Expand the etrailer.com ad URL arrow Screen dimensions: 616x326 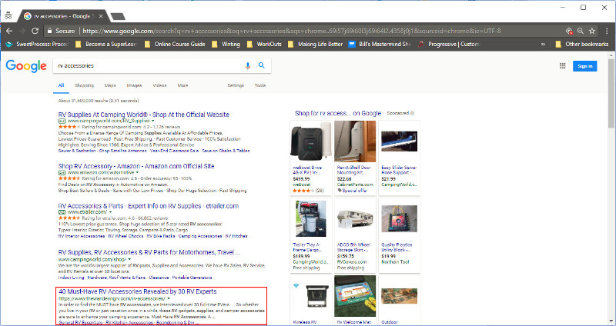tap(110, 212)
